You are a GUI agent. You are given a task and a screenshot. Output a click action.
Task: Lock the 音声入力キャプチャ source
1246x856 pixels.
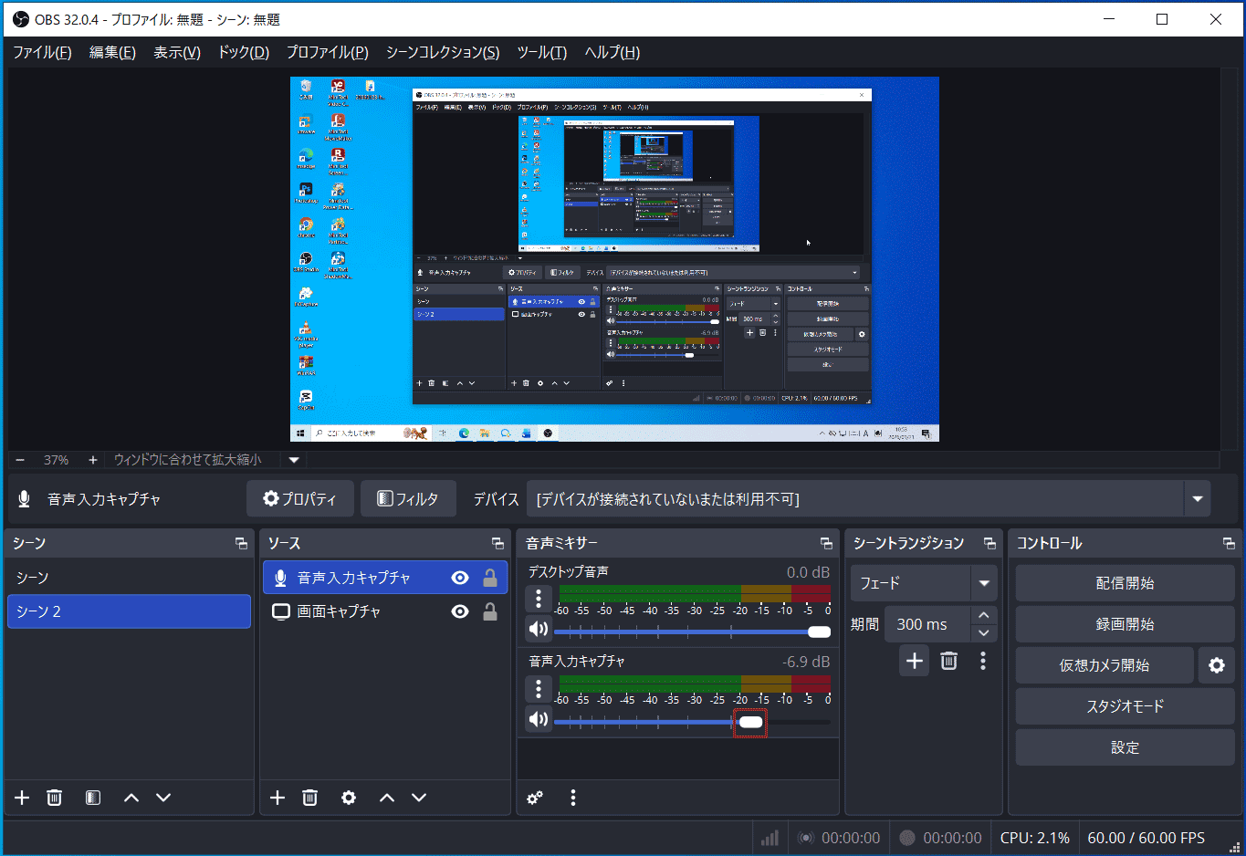(x=490, y=577)
